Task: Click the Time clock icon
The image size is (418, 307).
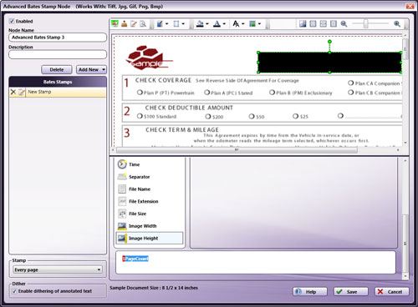Action: click(122, 164)
